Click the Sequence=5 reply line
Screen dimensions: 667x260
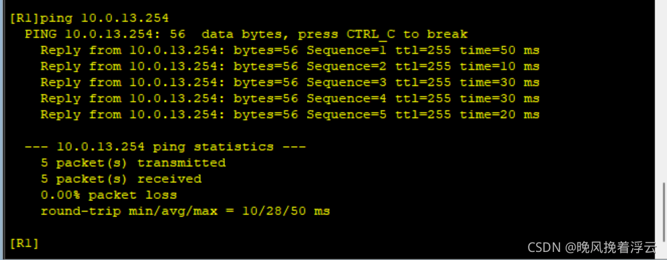pyautogui.click(x=290, y=115)
